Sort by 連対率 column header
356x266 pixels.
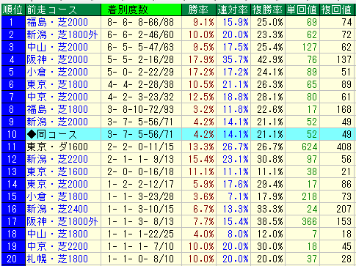[x=233, y=10]
